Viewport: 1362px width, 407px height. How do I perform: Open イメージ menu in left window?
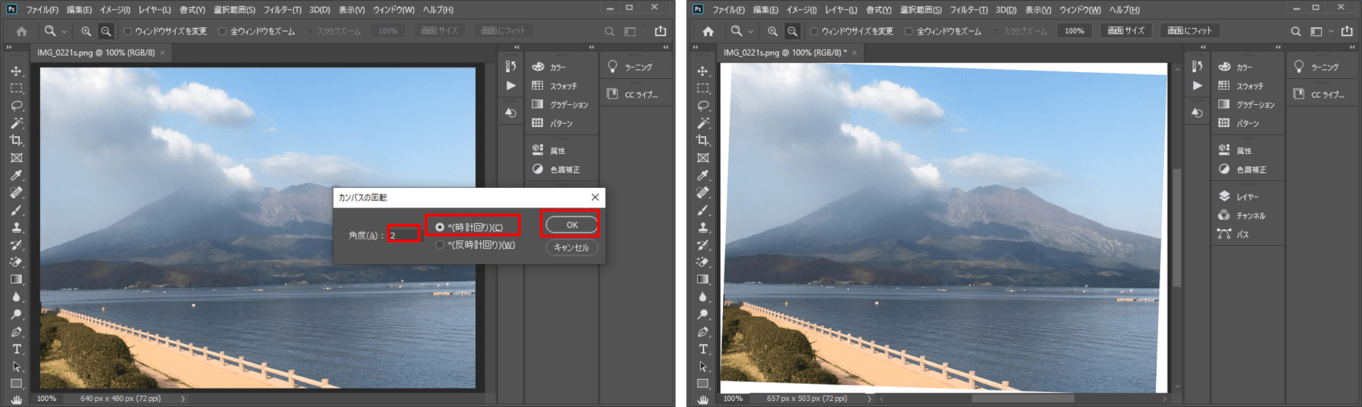pyautogui.click(x=115, y=10)
